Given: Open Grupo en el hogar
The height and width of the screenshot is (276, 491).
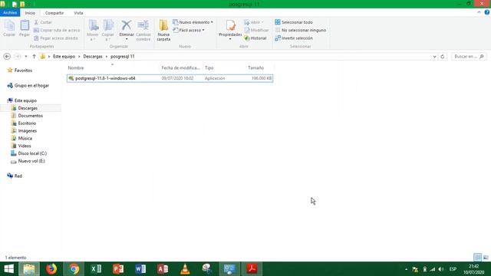Looking at the screenshot, I should coord(28,85).
